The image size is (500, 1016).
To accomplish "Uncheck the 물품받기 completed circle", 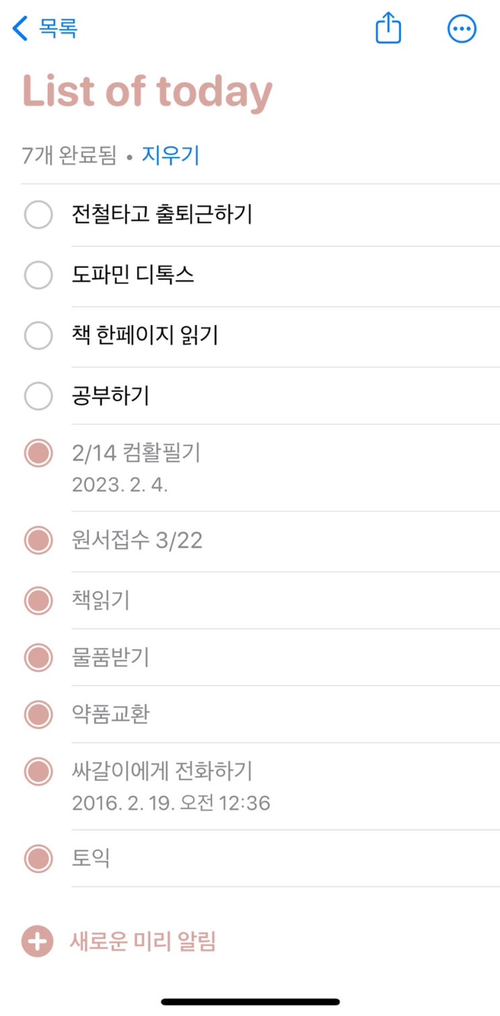I will (38, 657).
